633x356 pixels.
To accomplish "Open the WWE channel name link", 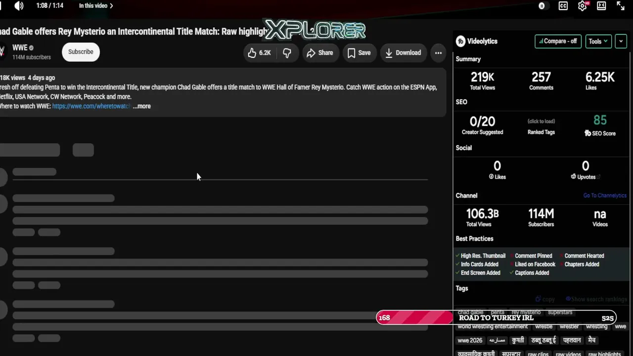I will [x=20, y=48].
